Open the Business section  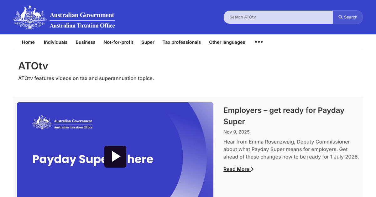[86, 42]
